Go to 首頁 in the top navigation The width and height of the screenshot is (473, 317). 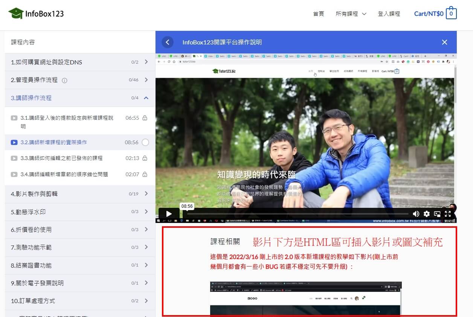[x=319, y=14]
